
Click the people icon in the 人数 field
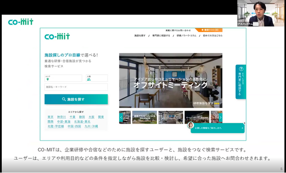(x=89, y=79)
